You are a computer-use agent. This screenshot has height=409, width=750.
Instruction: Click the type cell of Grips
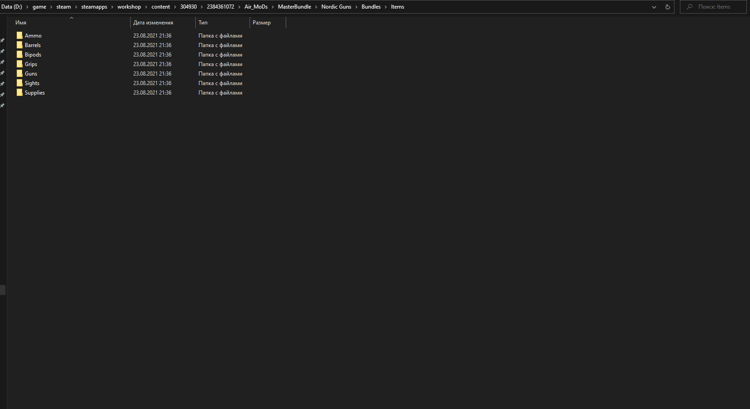(220, 64)
